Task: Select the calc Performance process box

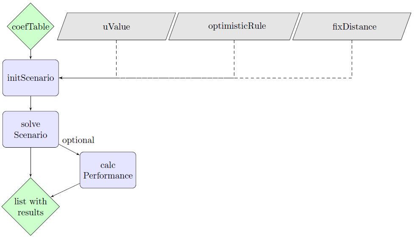Action: [108, 170]
